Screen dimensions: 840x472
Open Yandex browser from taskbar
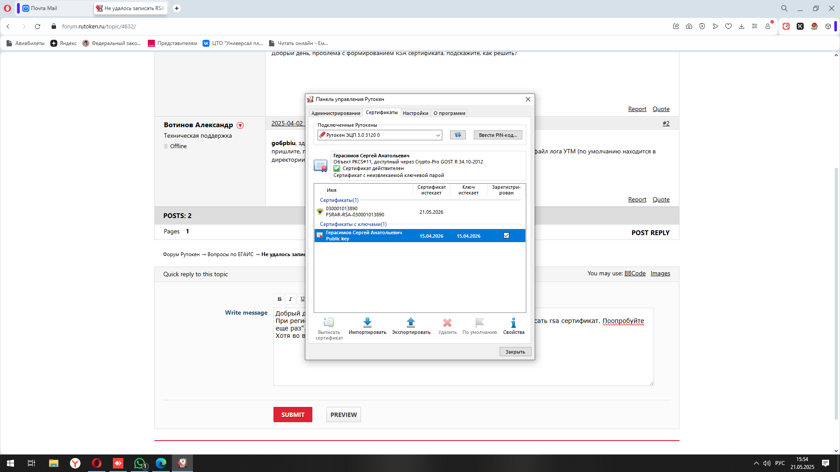tap(75, 463)
